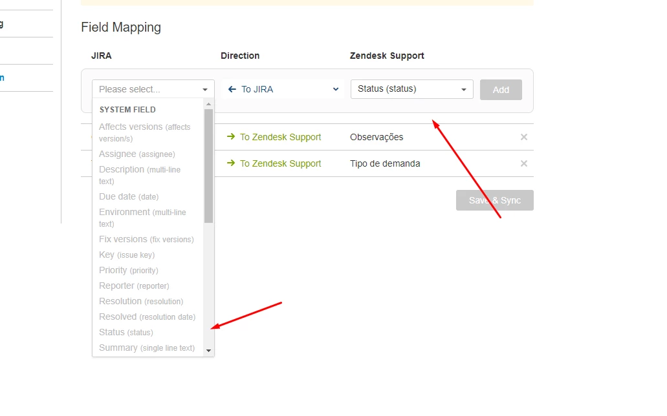Select 'Key (issue key)' option

[148, 255]
